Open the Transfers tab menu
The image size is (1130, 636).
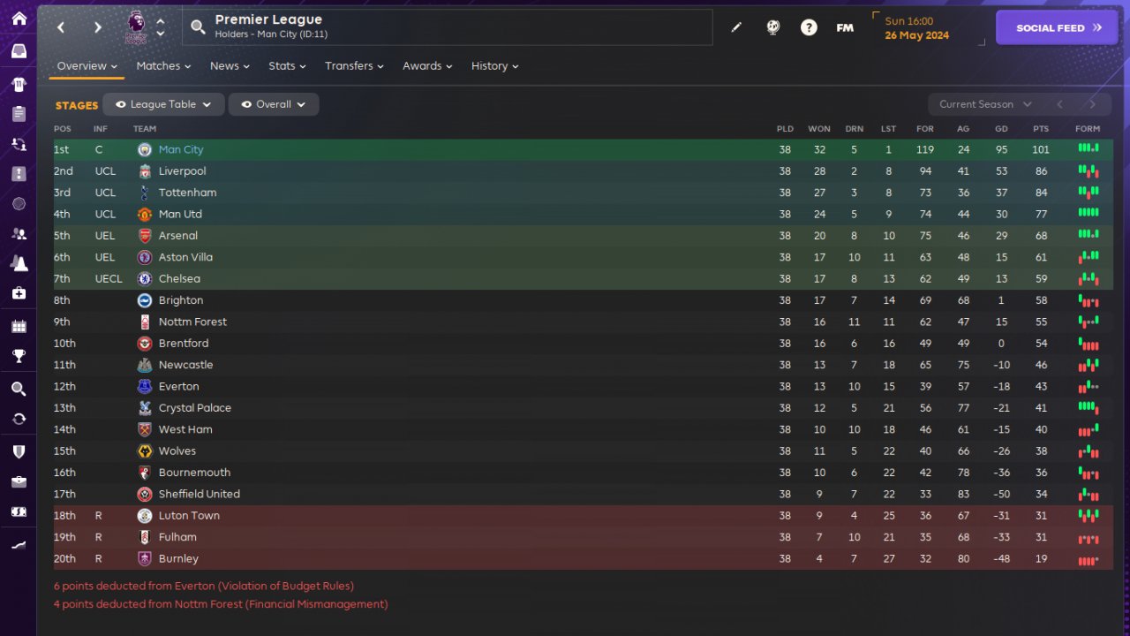pos(353,66)
